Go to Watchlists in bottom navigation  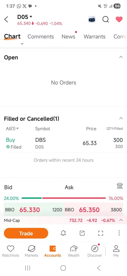(10, 251)
